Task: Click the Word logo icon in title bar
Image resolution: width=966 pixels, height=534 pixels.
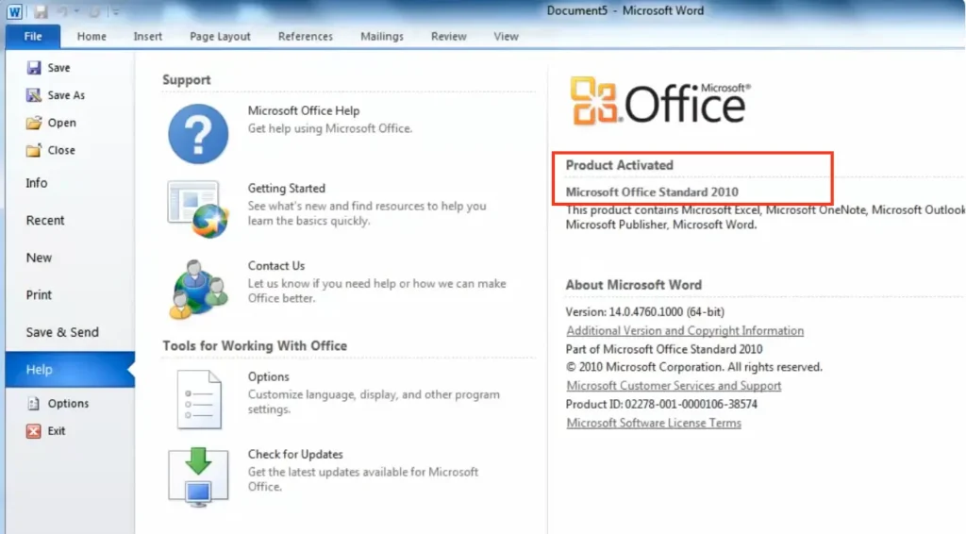Action: click(x=14, y=11)
